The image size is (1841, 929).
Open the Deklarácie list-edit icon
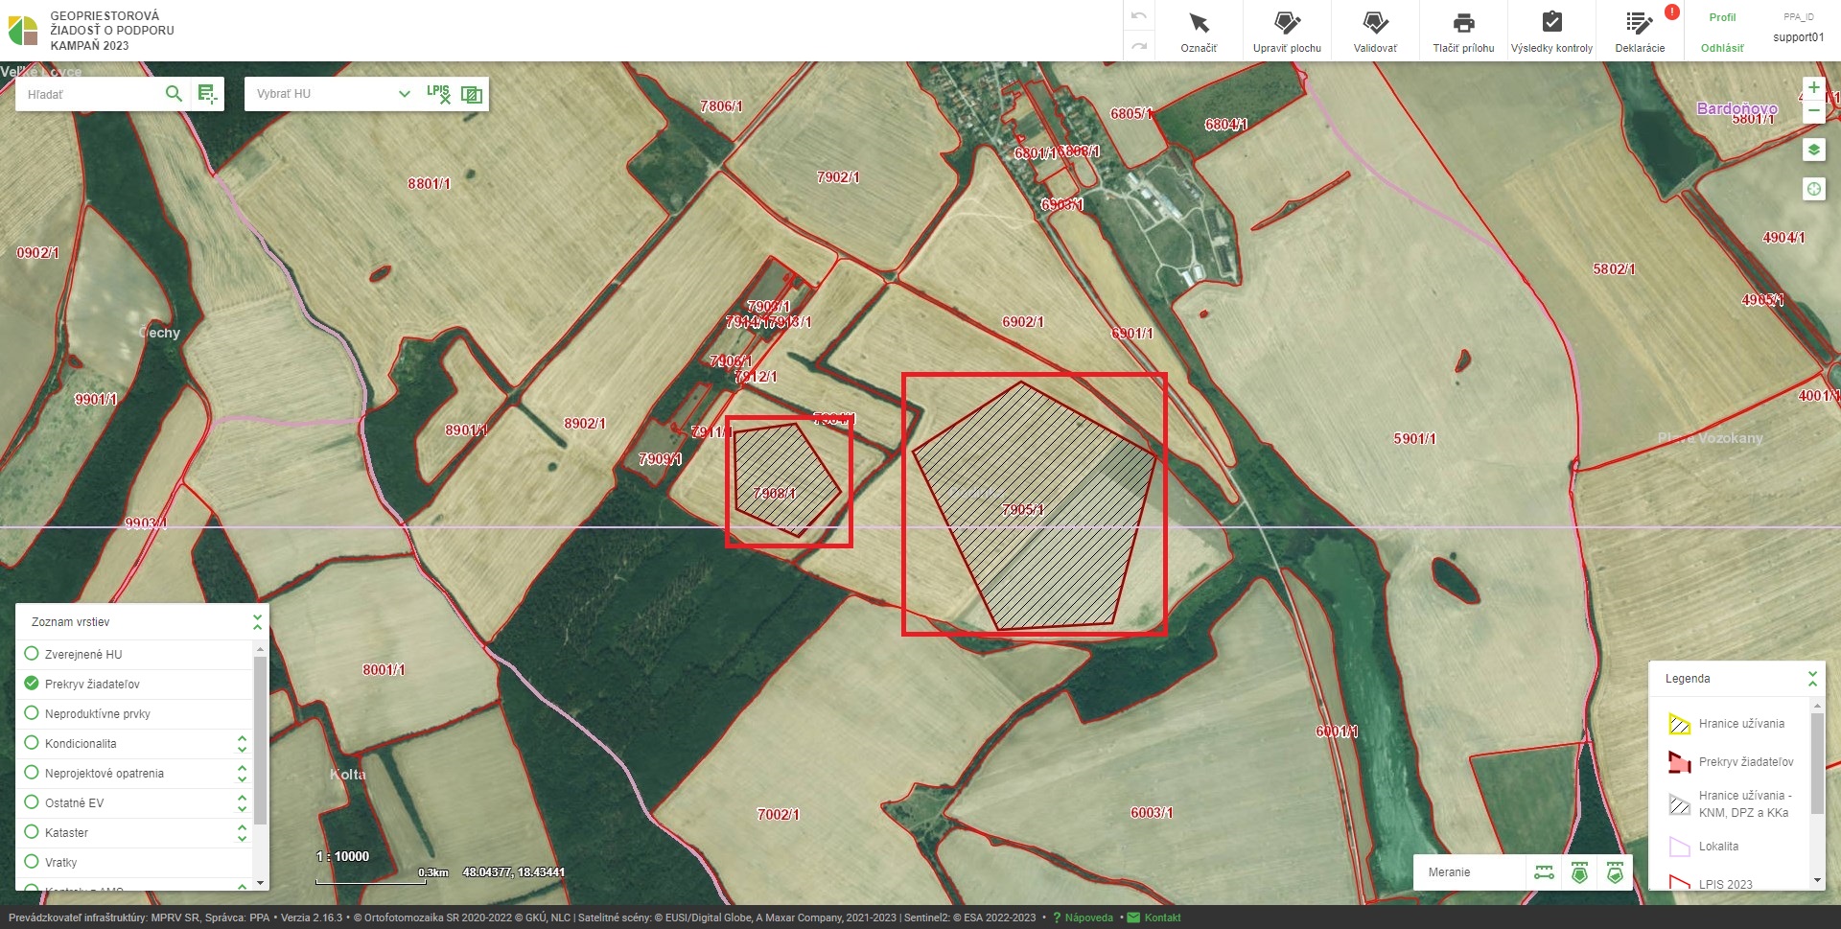coord(1639,23)
